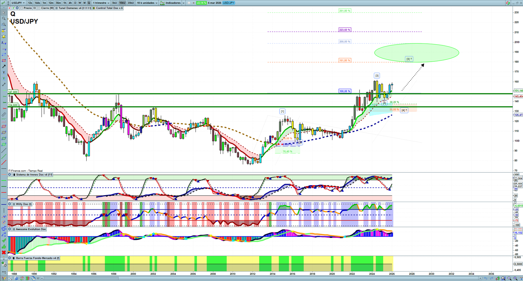Toggle Tunel Domenec v4 indicator square
The height and width of the screenshot is (281, 523).
[57, 8]
